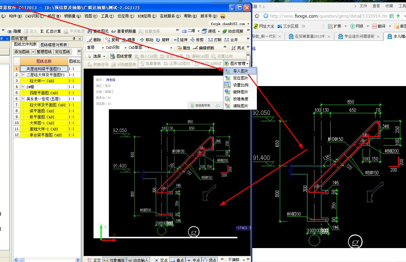Toggle 正交 orthogonal mode
406x262 pixels.
pos(94,260)
